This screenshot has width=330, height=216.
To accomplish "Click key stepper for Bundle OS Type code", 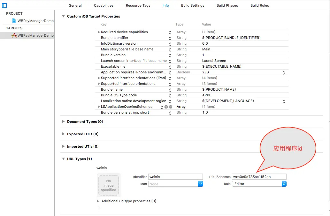I will (170, 96).
